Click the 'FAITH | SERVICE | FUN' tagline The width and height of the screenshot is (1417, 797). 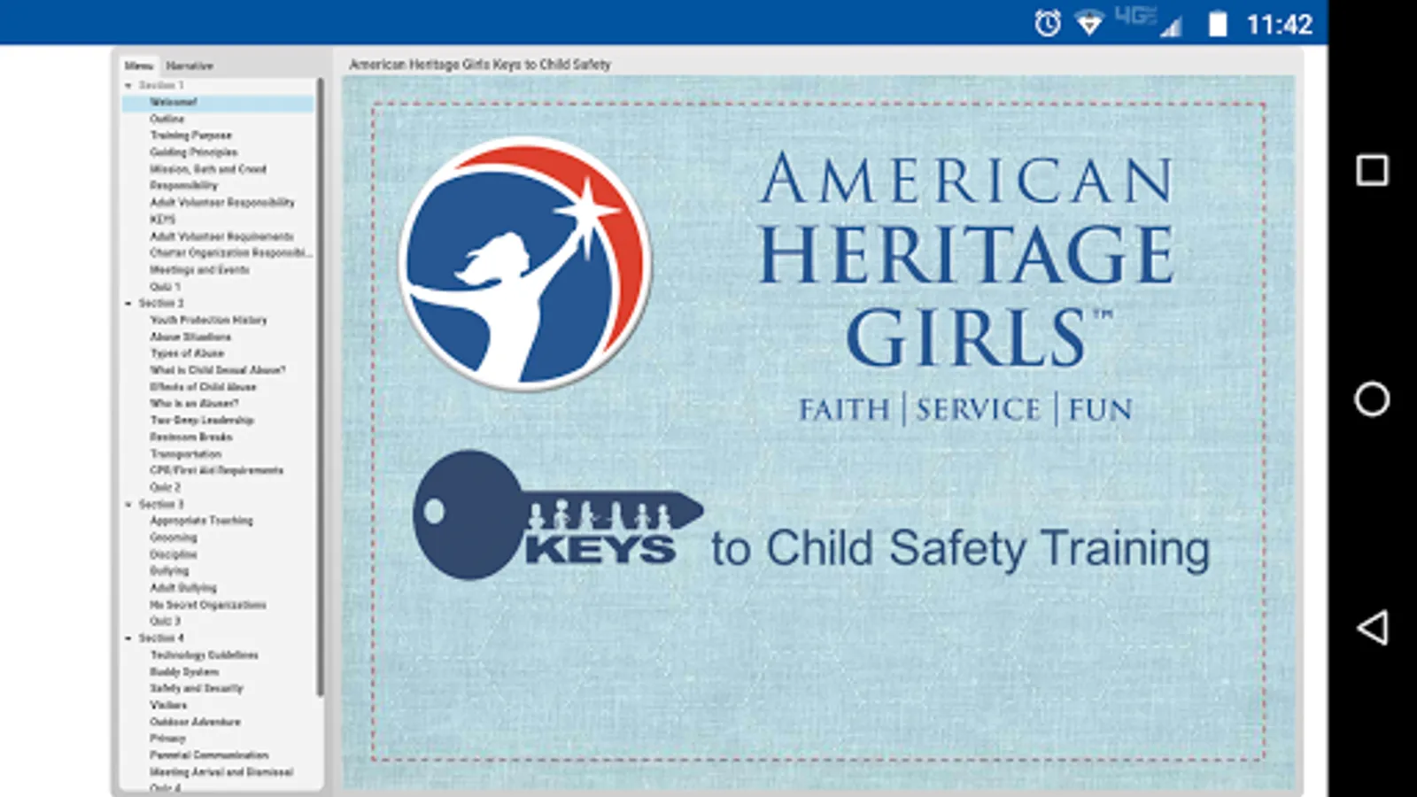tap(965, 409)
